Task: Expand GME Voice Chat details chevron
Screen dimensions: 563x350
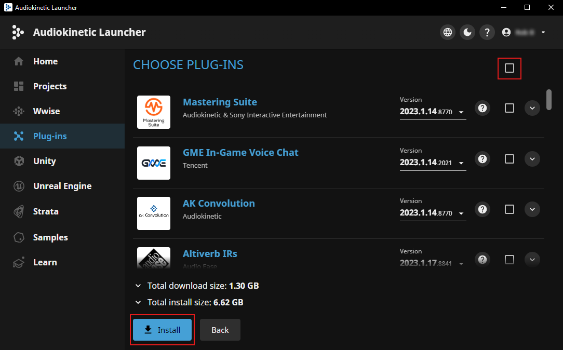Action: pyautogui.click(x=532, y=159)
